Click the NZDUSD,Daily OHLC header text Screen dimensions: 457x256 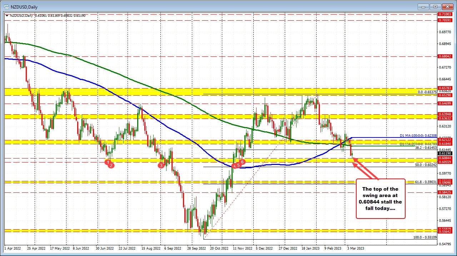click(x=47, y=16)
